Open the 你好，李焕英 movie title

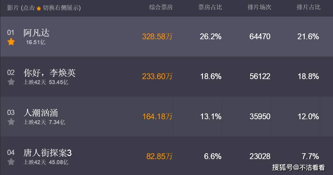(x=49, y=73)
